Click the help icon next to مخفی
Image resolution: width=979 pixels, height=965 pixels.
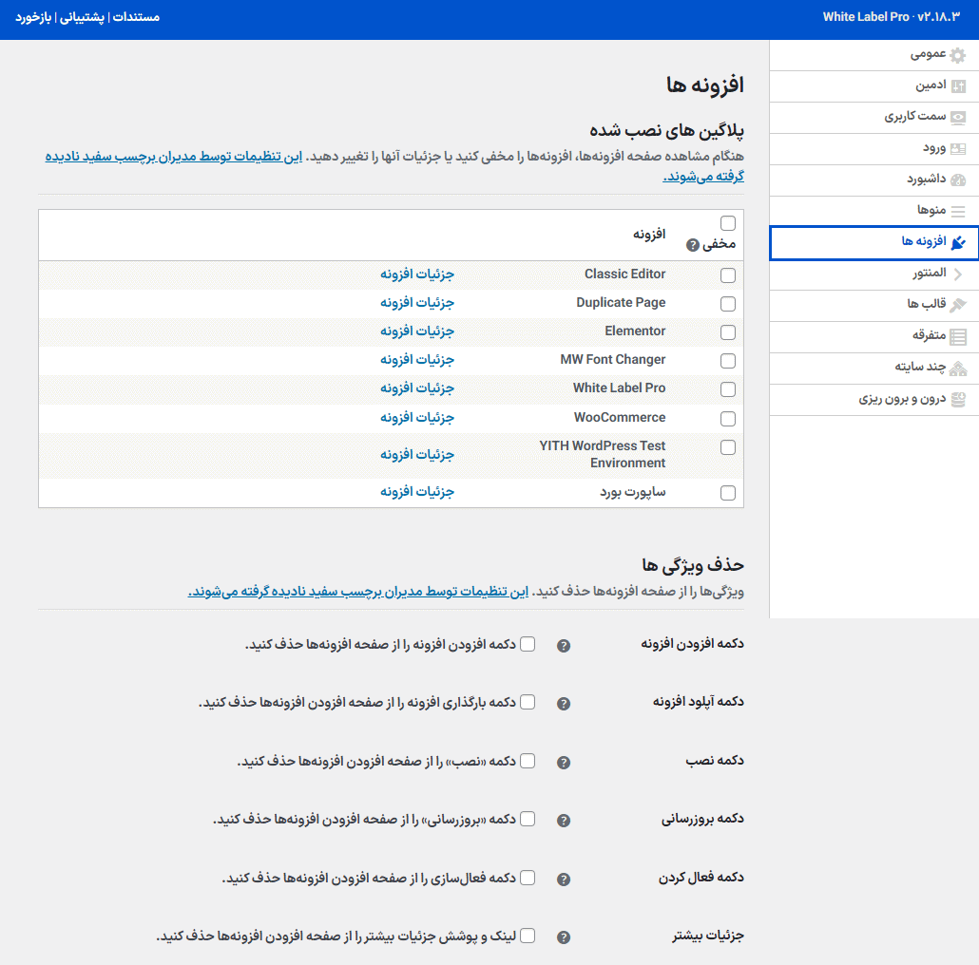tap(693, 244)
